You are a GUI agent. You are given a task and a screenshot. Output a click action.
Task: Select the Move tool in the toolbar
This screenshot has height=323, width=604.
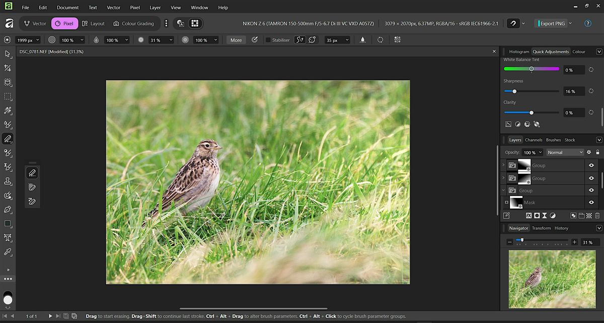coord(8,54)
